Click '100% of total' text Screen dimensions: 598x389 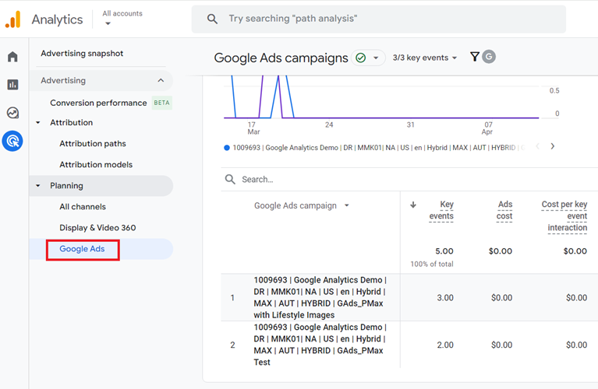(432, 264)
